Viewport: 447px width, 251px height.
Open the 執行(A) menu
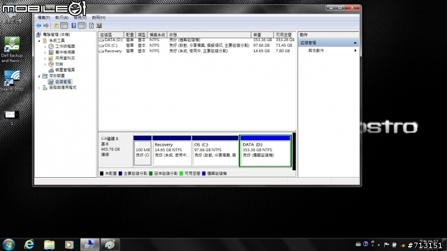(x=61, y=17)
